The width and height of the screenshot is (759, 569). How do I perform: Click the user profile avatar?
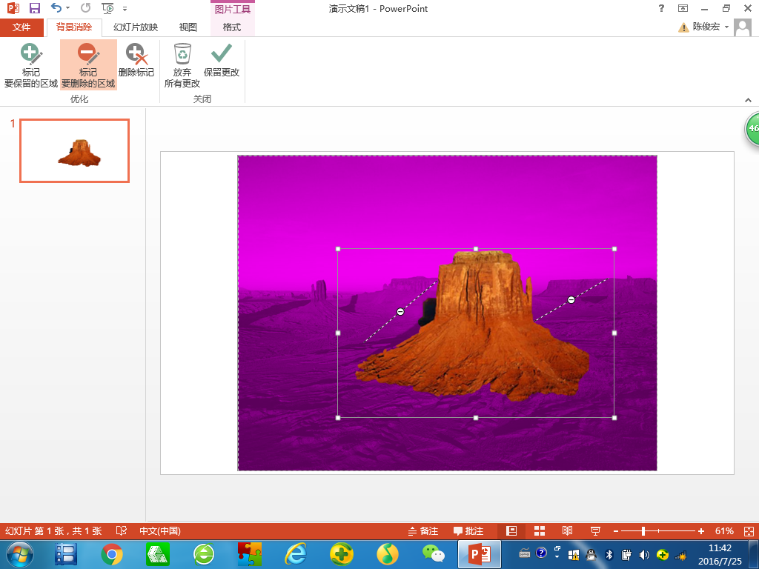743,27
